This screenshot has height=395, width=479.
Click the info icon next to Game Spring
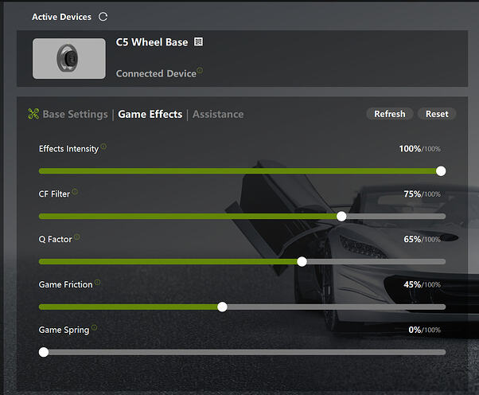[95, 327]
